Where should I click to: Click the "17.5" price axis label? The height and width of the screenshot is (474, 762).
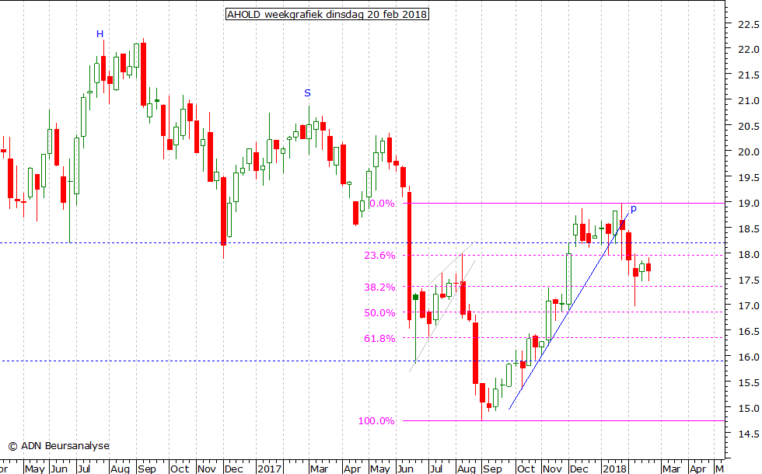tap(748, 281)
